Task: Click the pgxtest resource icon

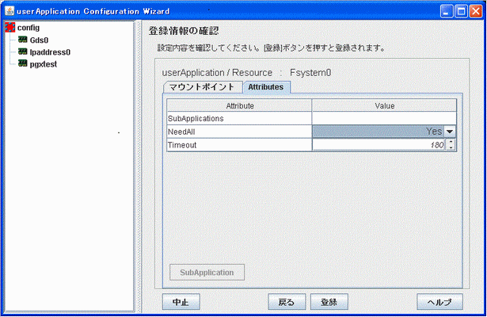Action: 22,63
